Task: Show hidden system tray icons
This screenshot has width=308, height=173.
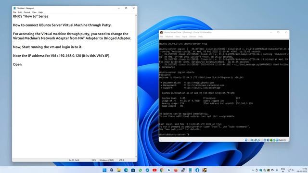Action: pos(253,170)
